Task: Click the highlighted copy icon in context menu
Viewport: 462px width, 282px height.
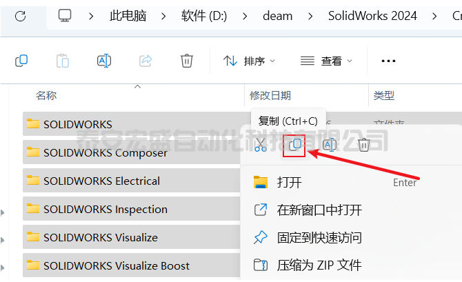Action: click(x=294, y=145)
